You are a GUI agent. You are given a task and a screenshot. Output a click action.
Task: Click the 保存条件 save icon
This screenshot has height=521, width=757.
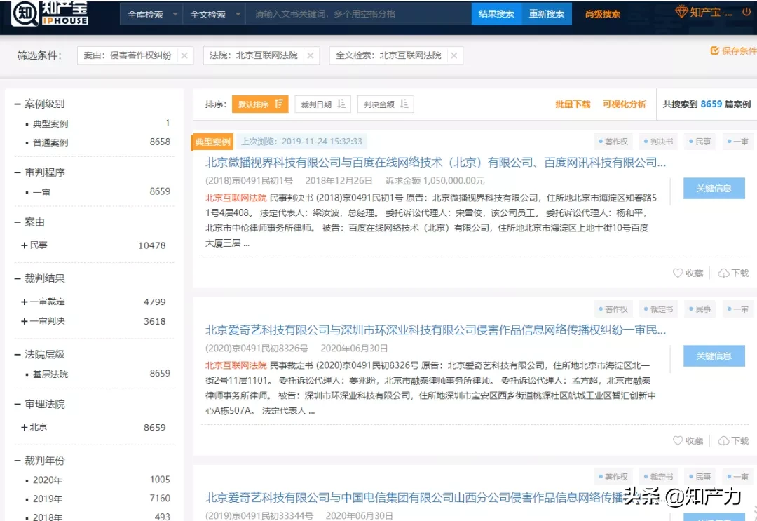click(x=715, y=50)
